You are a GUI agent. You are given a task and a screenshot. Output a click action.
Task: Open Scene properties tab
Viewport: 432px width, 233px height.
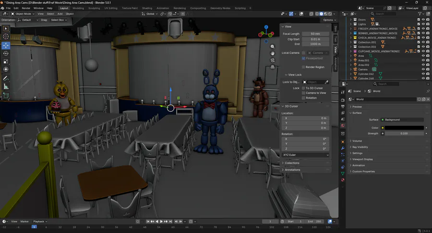tap(343, 119)
